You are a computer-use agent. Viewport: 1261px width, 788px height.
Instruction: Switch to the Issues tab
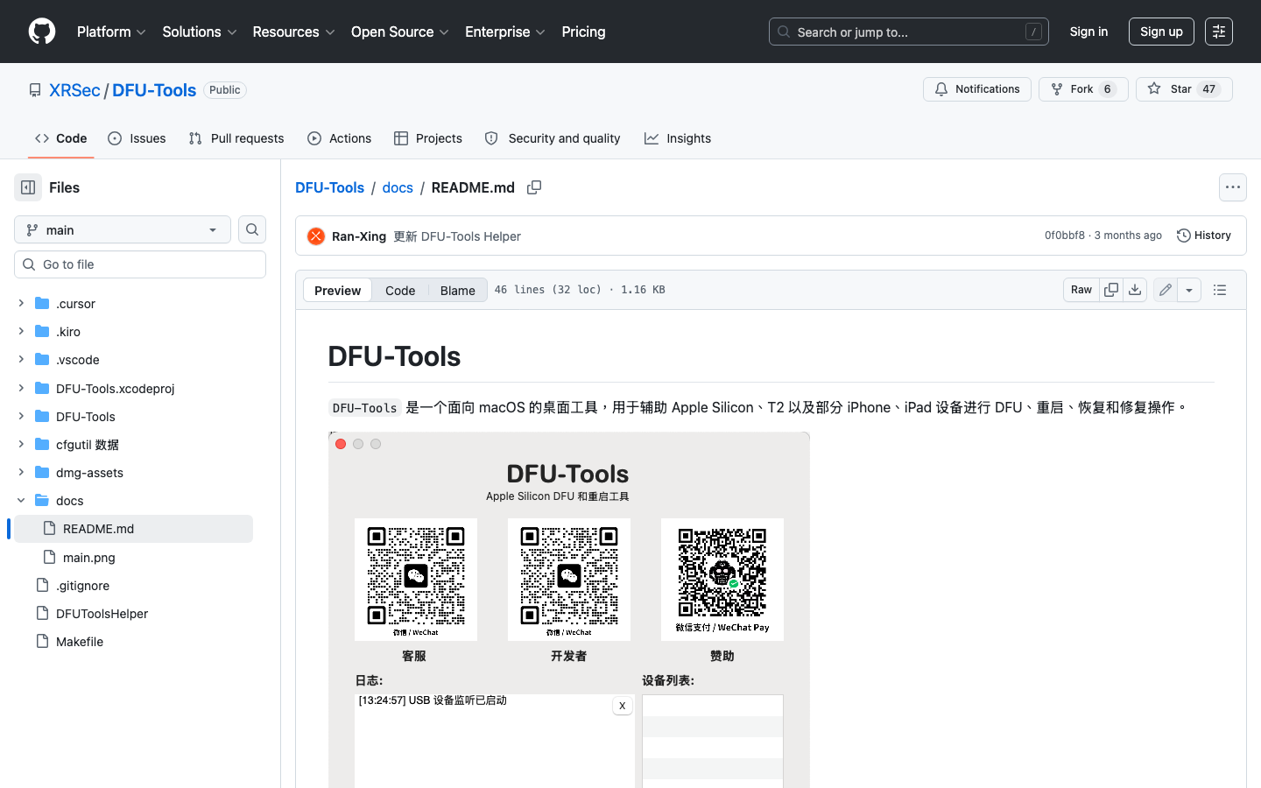[137, 138]
